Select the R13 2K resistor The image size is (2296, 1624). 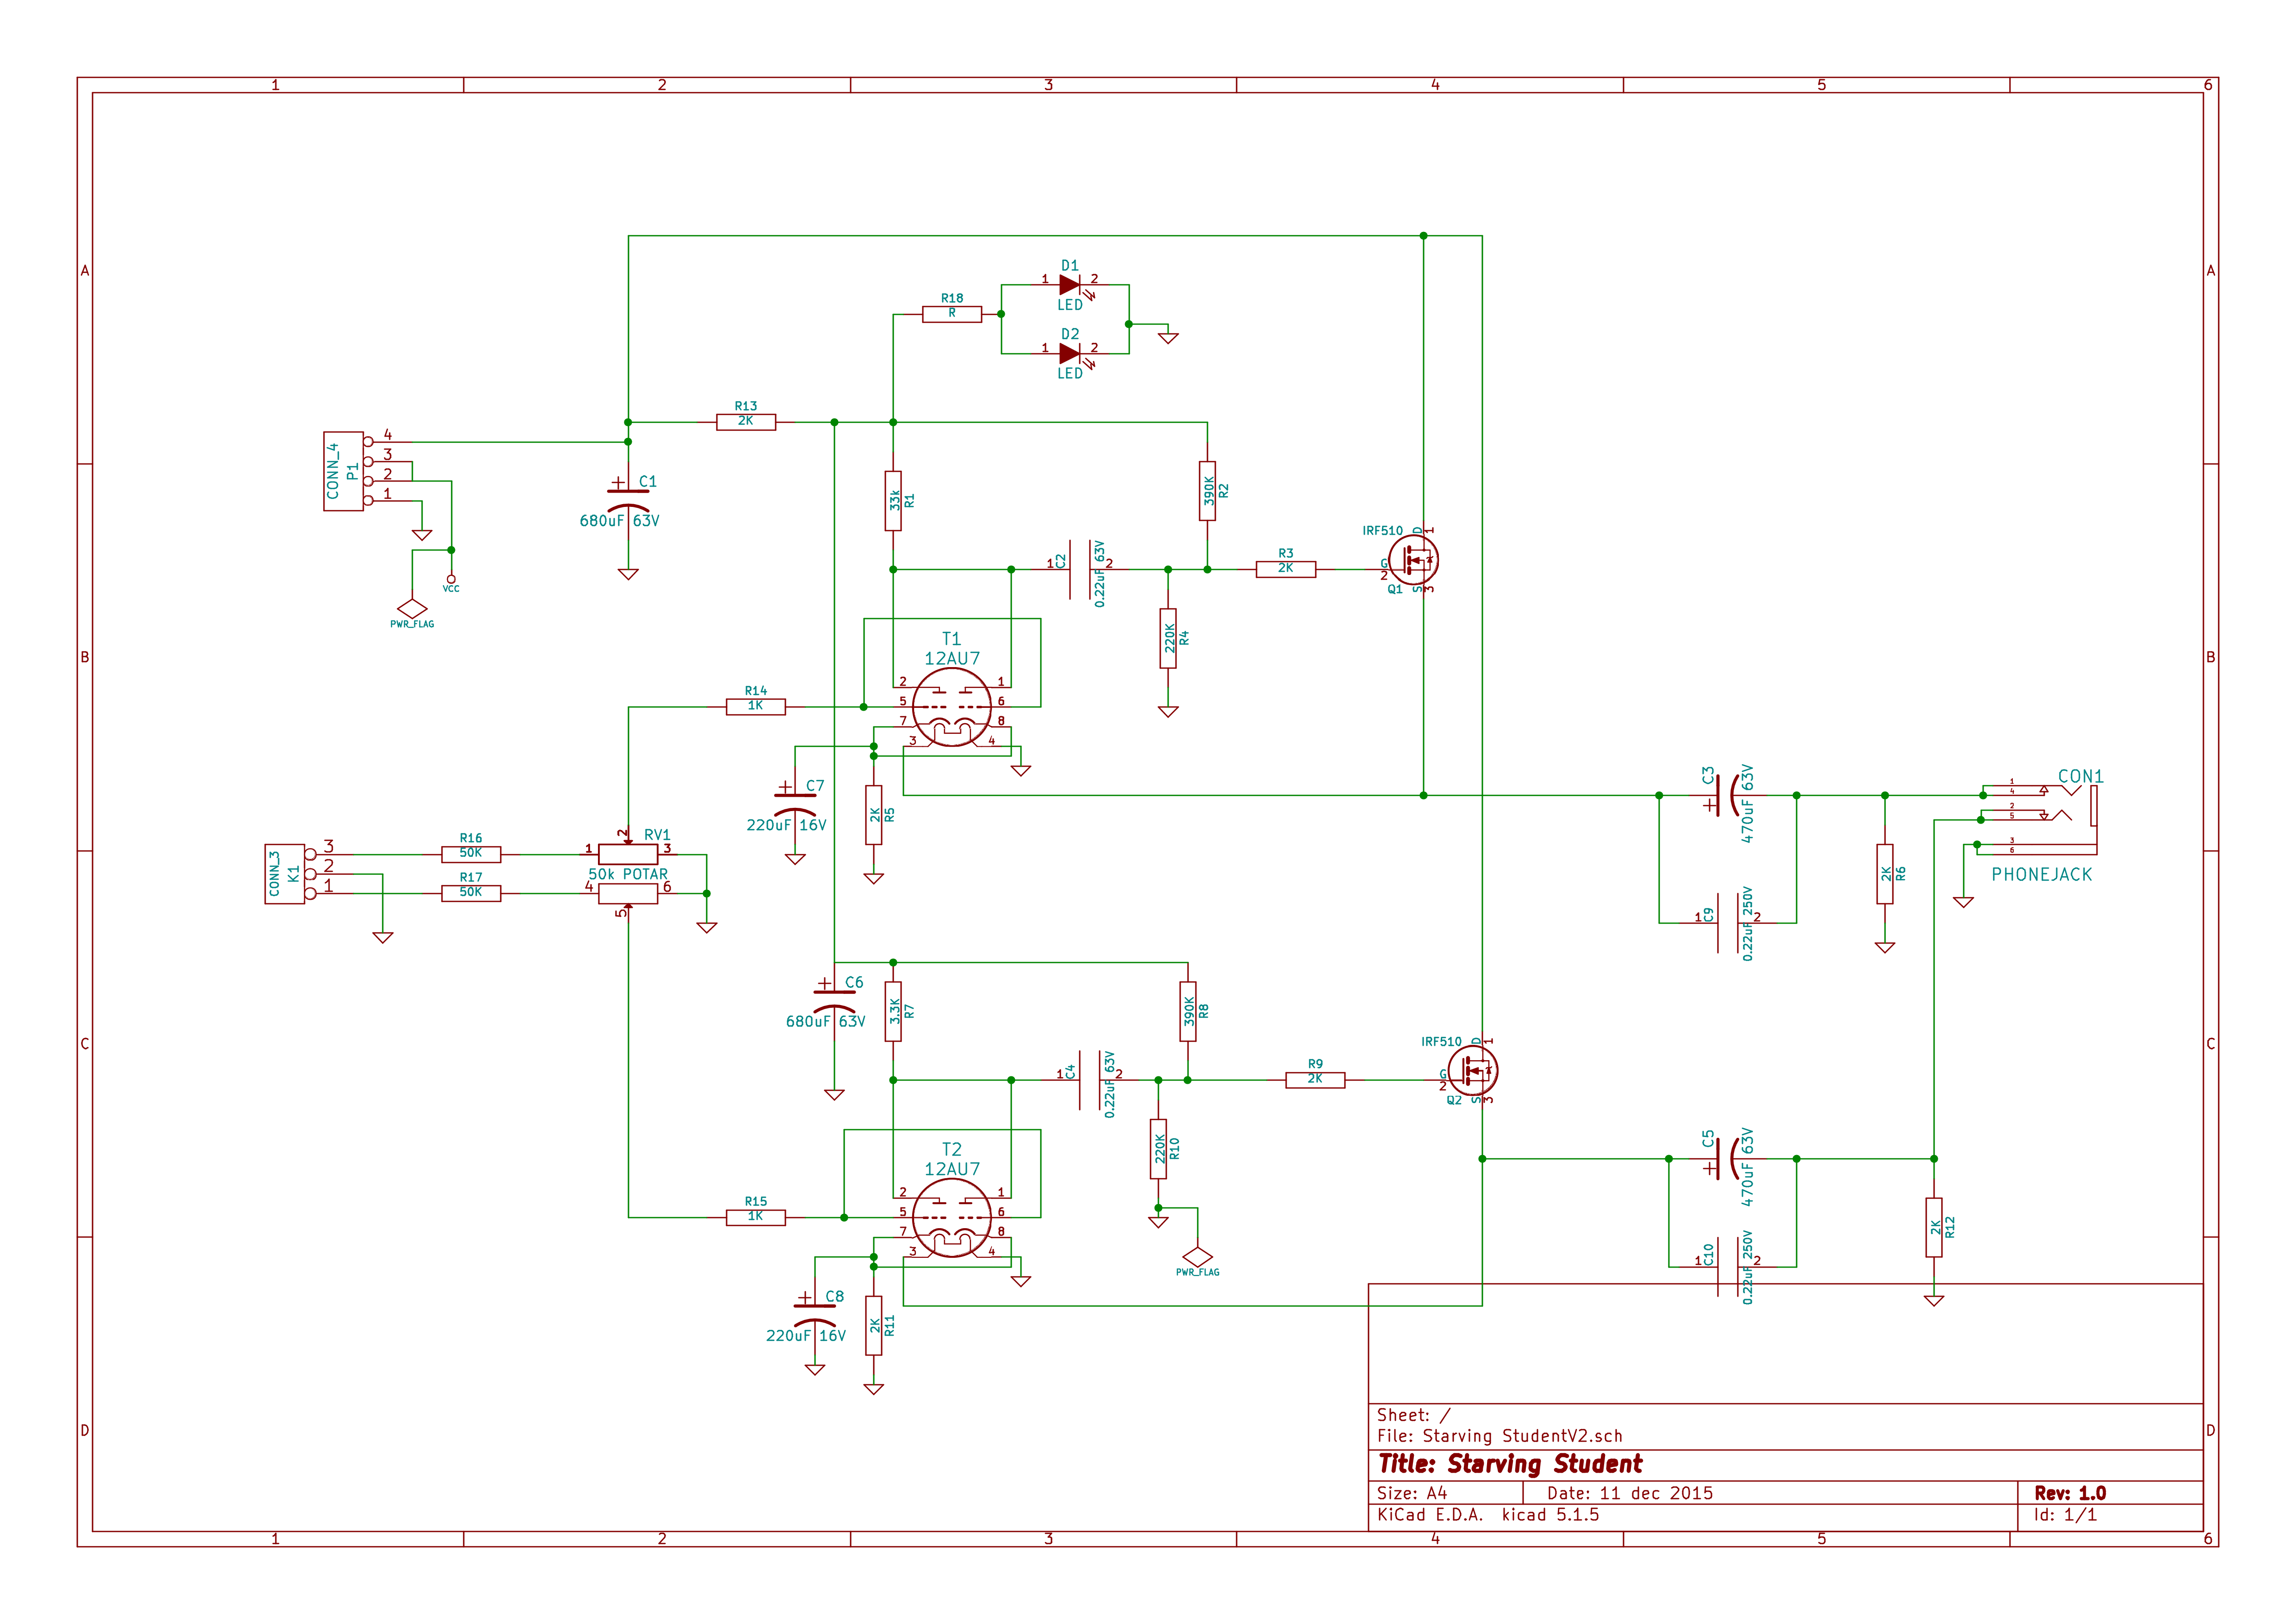(746, 422)
